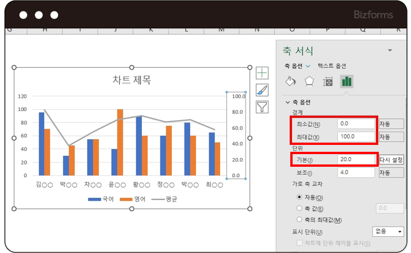Viewport: 411px width, 253px height.
Task: Click the Chart Elements plus button
Action: (262, 72)
